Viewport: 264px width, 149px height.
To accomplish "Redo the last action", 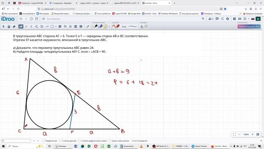I will 26,19.
